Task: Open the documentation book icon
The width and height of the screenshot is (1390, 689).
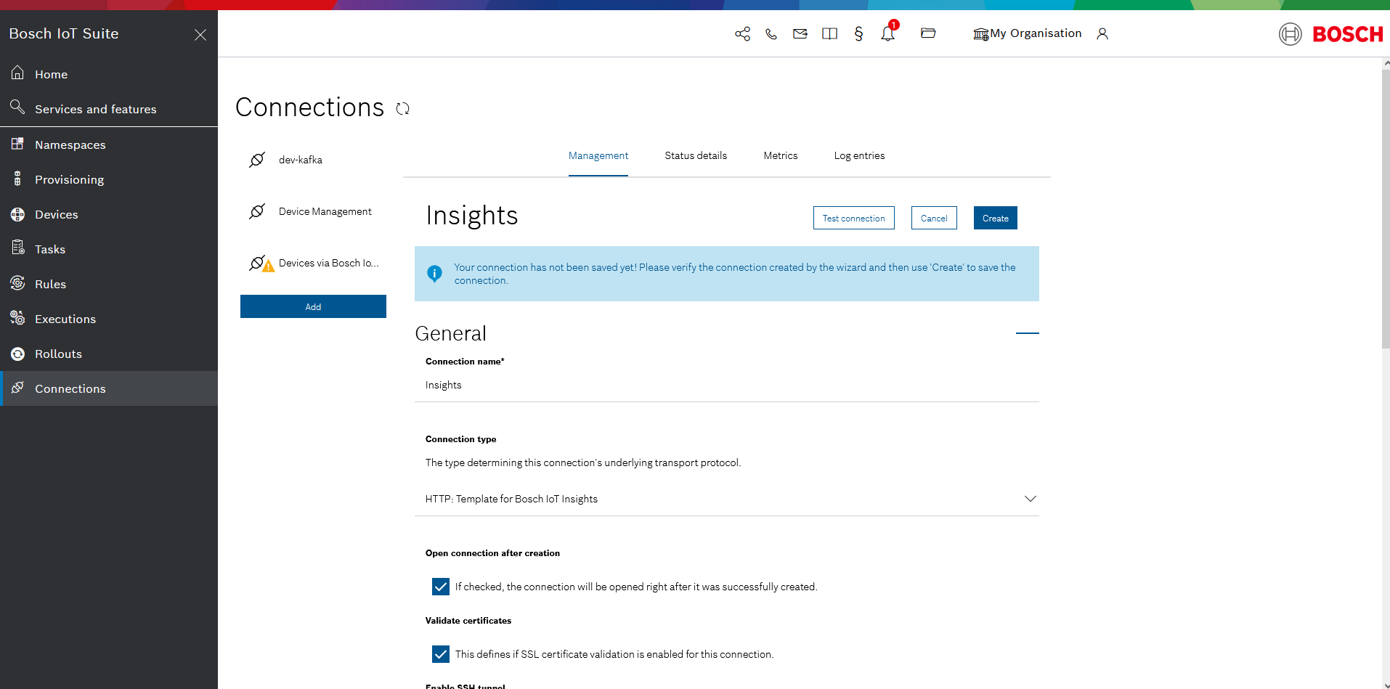Action: point(829,33)
